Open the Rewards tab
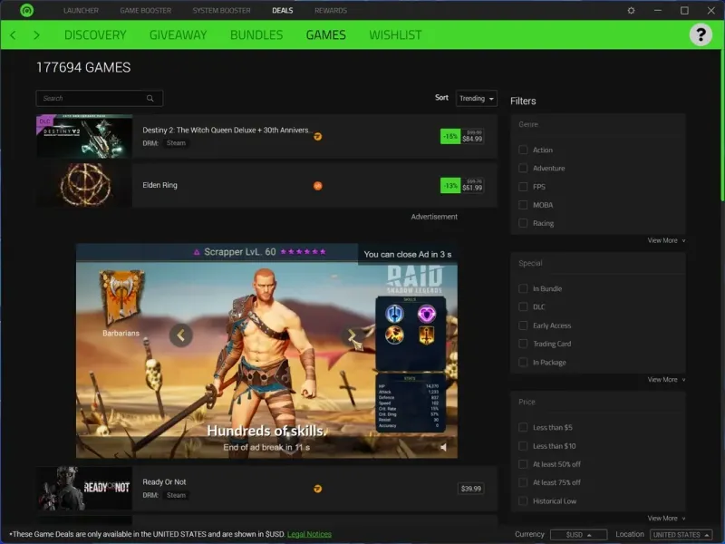Screen dimensions: 725x544 click(331, 10)
